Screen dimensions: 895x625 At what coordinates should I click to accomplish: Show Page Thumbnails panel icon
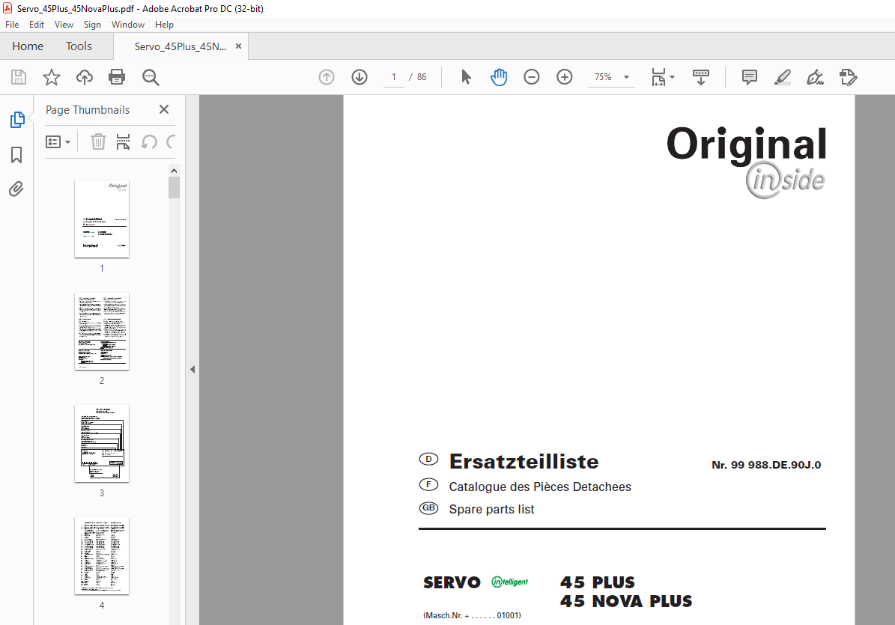[17, 120]
